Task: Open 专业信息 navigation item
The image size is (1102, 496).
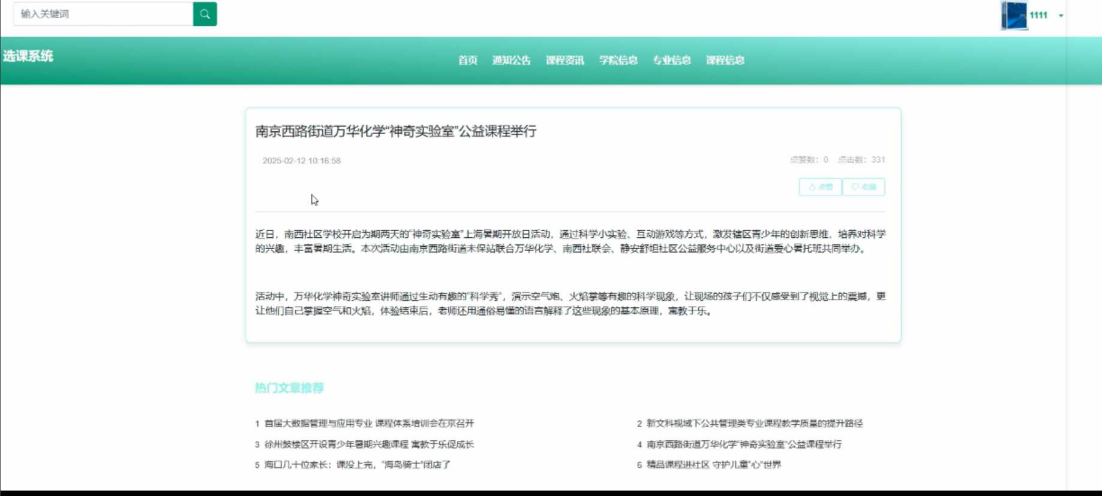Action: [671, 61]
